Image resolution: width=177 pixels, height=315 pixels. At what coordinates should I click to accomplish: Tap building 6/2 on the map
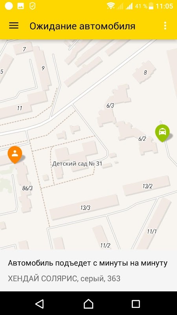(x=142, y=139)
